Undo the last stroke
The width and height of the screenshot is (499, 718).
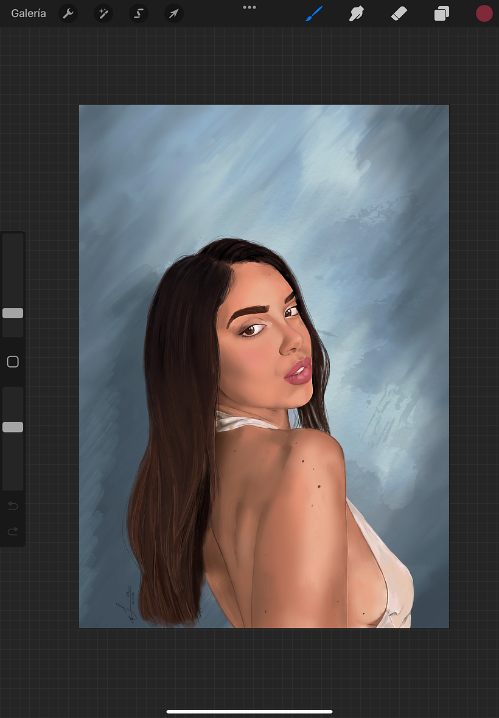pyautogui.click(x=13, y=506)
